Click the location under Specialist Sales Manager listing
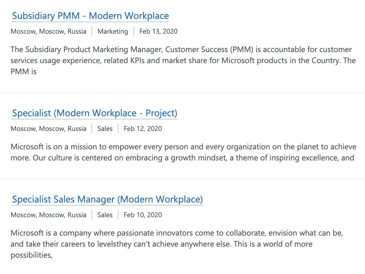Screen dimensions: 365x274 48,215
